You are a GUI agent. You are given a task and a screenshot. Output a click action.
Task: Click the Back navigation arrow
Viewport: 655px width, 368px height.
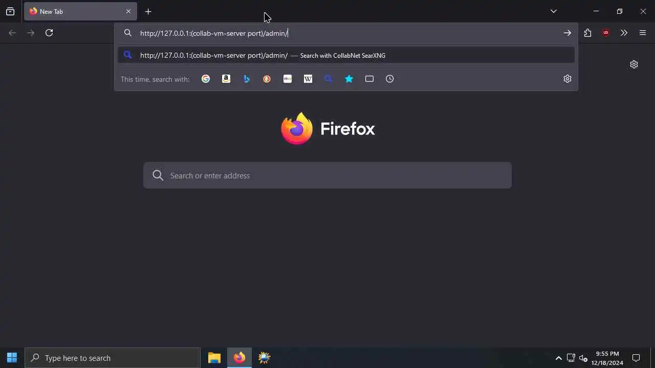coord(12,33)
